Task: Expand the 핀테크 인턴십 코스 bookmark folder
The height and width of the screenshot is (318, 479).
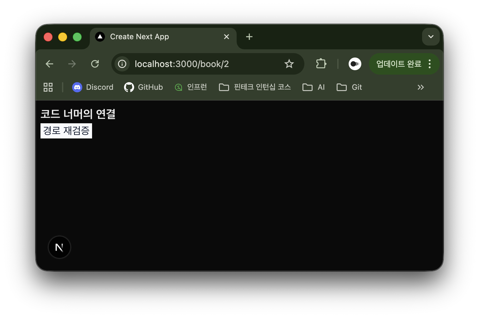Action: coord(255,87)
